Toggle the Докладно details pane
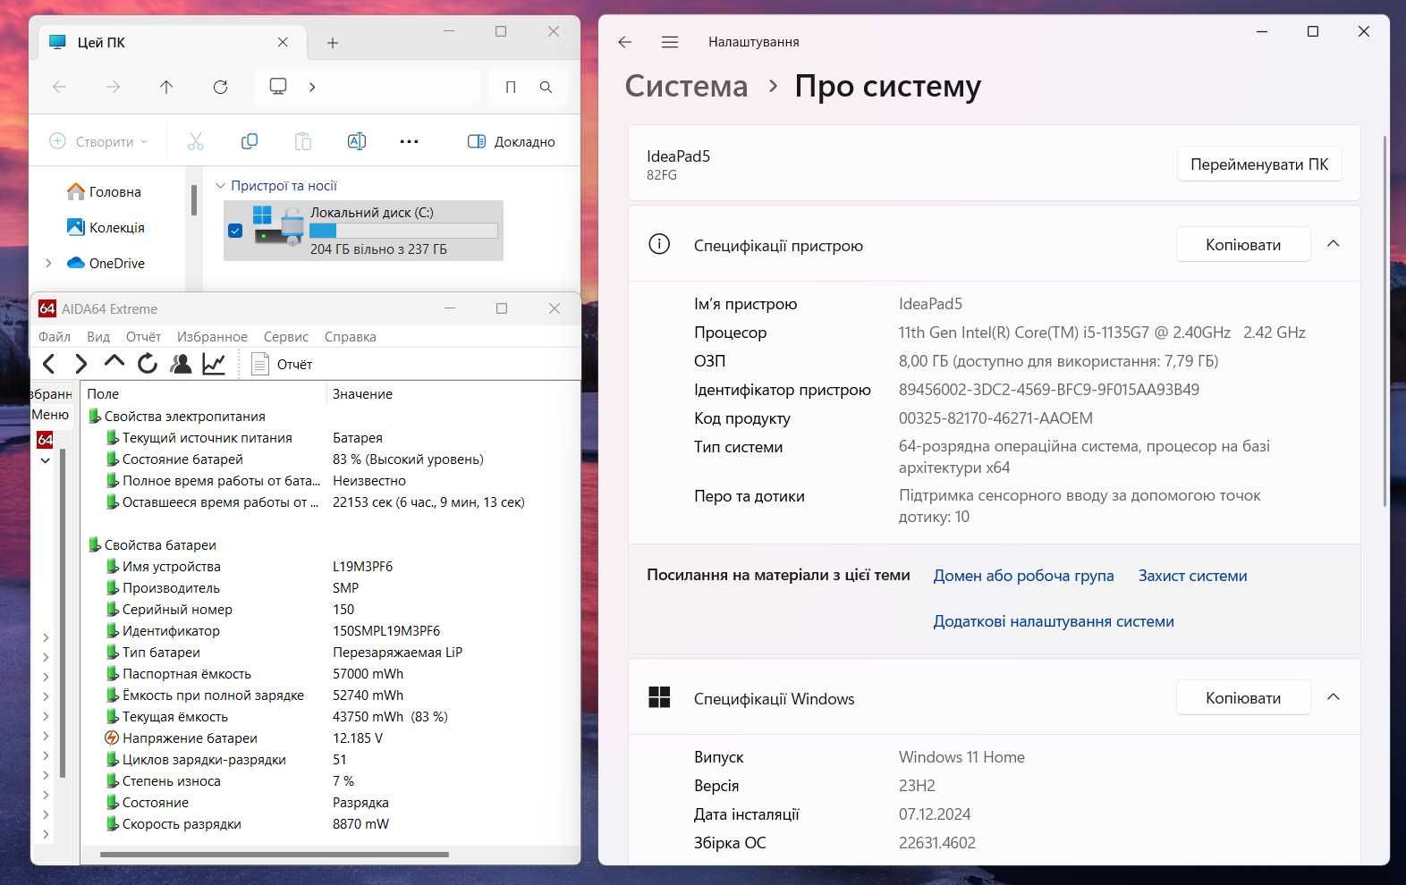Viewport: 1406px width, 885px height. (x=512, y=141)
